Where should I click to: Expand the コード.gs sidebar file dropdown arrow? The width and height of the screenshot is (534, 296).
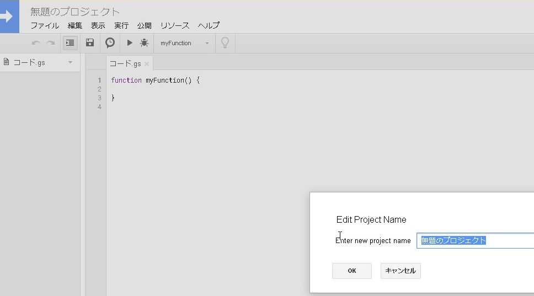(70, 62)
